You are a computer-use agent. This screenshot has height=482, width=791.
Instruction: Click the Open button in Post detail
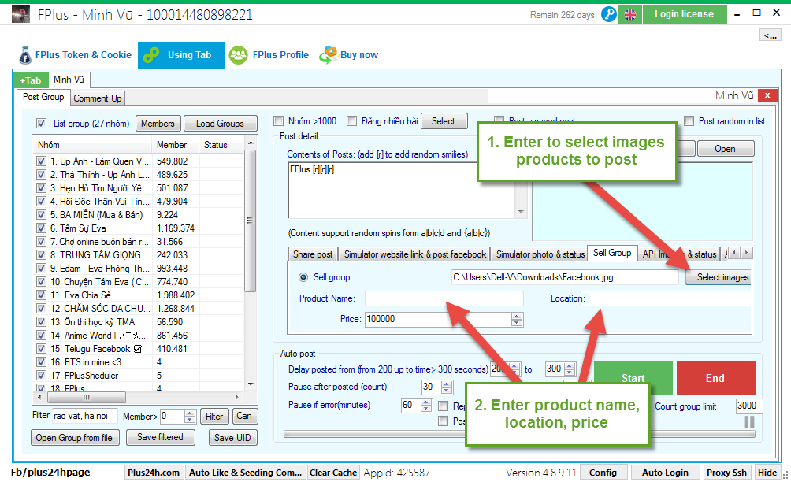725,149
